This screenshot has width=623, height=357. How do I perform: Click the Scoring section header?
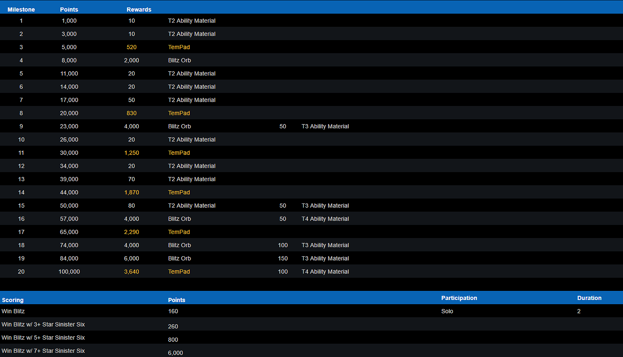pos(13,300)
